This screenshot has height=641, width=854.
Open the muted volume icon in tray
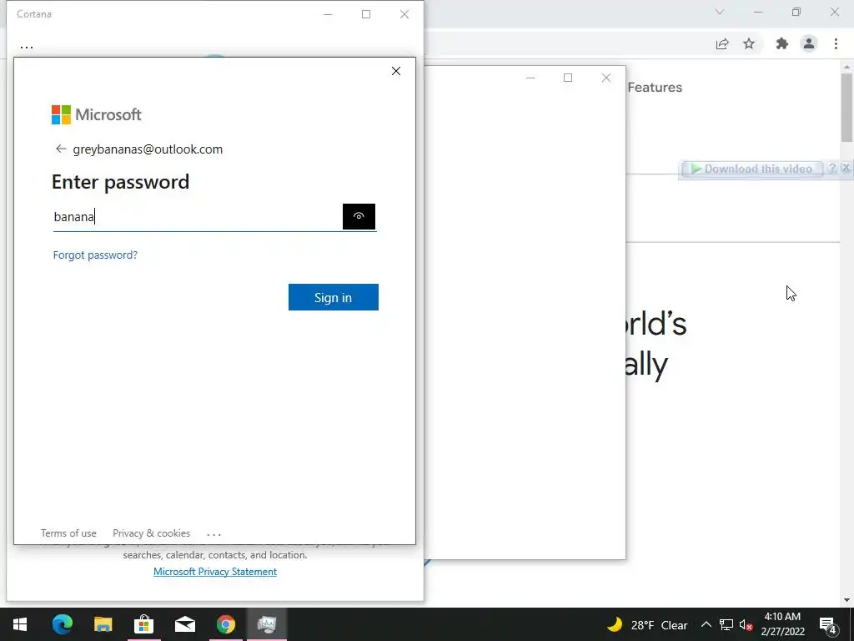pyautogui.click(x=746, y=624)
